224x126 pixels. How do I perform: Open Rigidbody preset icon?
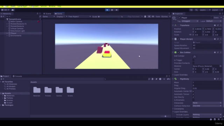(x=218, y=79)
